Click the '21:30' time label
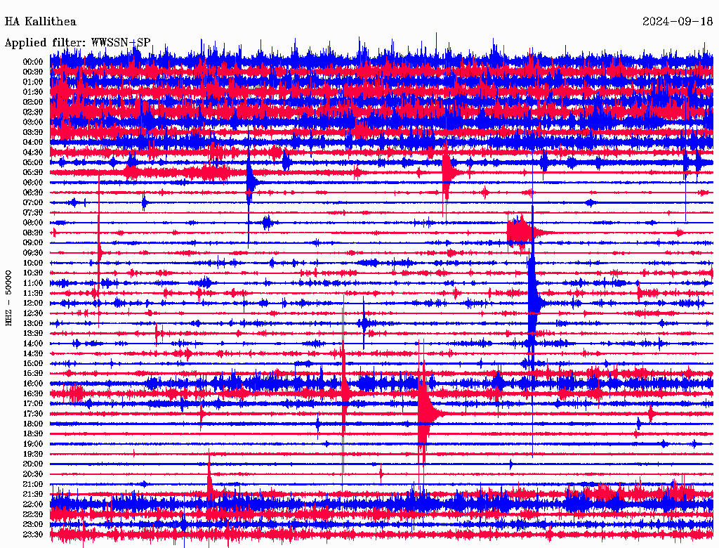 click(33, 494)
